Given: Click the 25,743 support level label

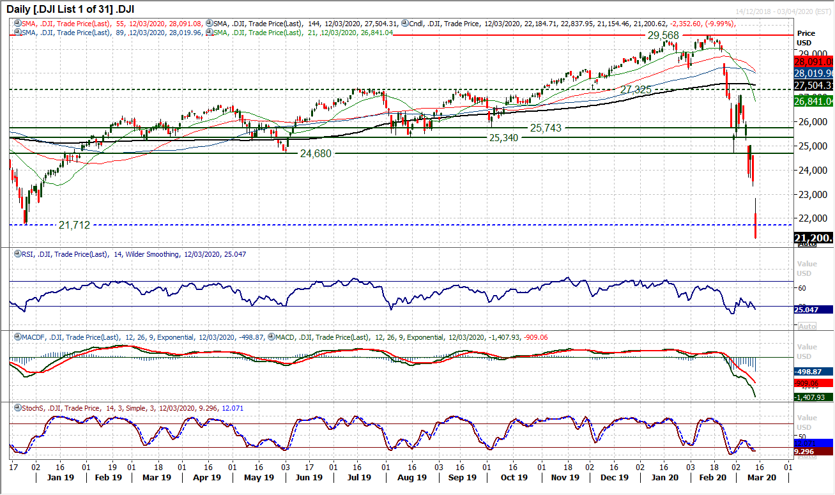Looking at the screenshot, I should 546,128.
